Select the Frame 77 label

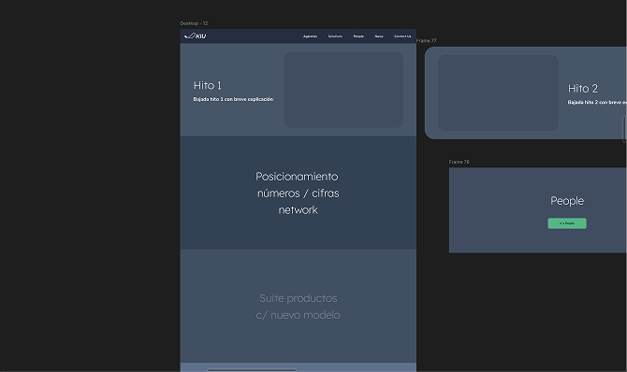coord(426,41)
